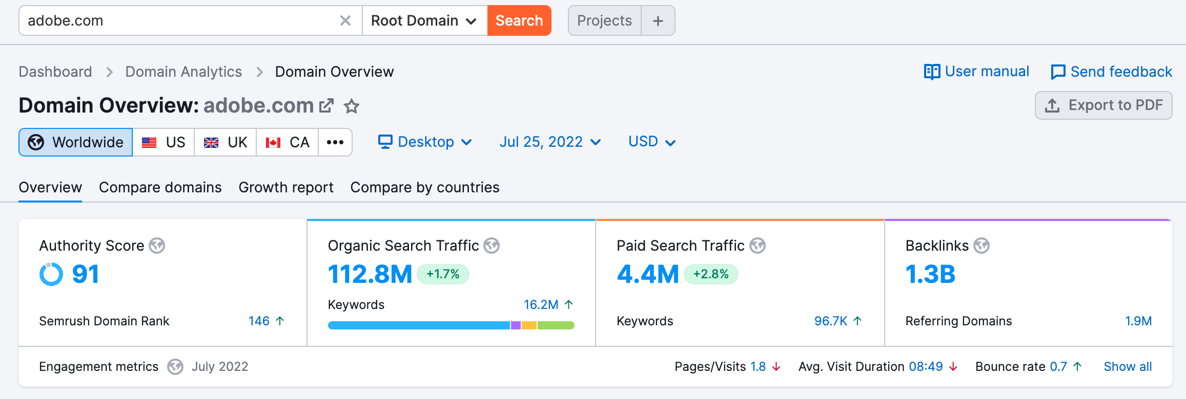Click the July 2022 engagement date label
Viewport: 1186px width, 399px height.
pos(220,367)
